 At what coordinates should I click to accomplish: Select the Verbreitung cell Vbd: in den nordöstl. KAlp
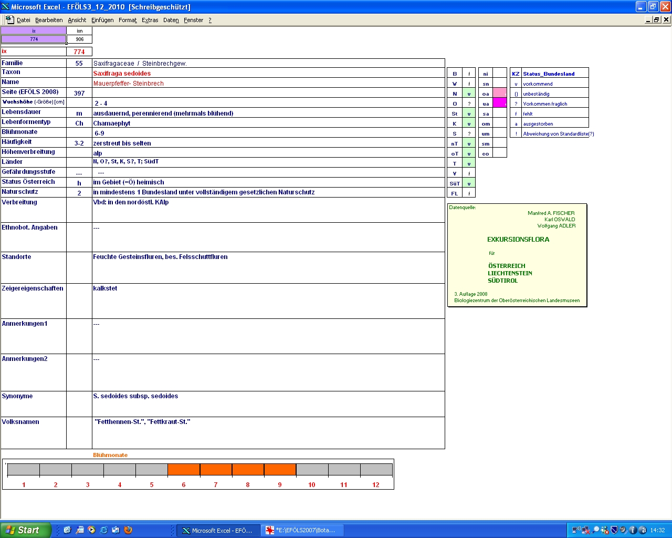click(268, 210)
